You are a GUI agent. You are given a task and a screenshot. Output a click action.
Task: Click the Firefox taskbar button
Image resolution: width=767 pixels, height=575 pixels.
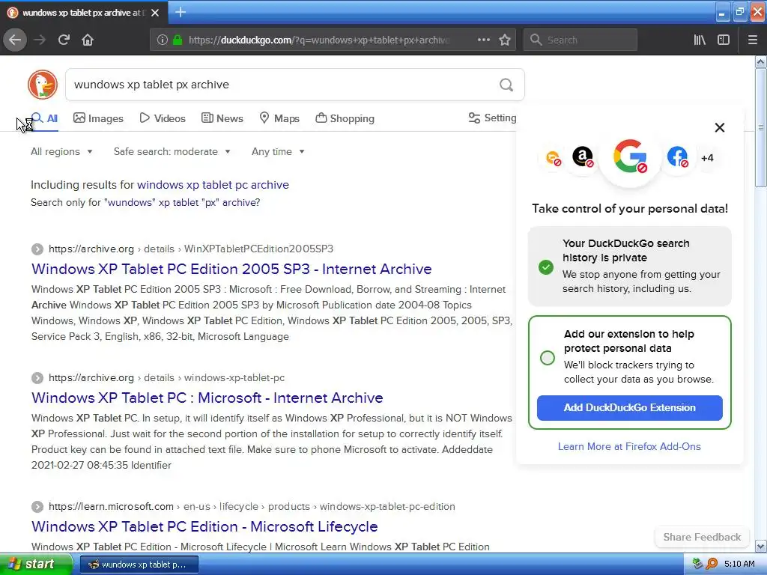point(139,565)
